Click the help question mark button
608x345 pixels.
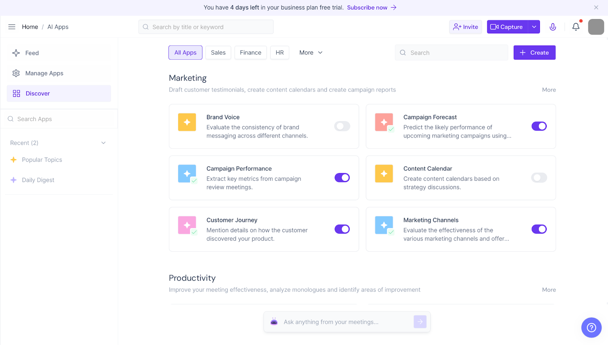[x=591, y=328]
